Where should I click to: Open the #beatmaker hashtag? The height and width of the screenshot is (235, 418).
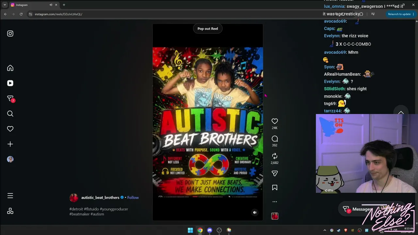79,214
